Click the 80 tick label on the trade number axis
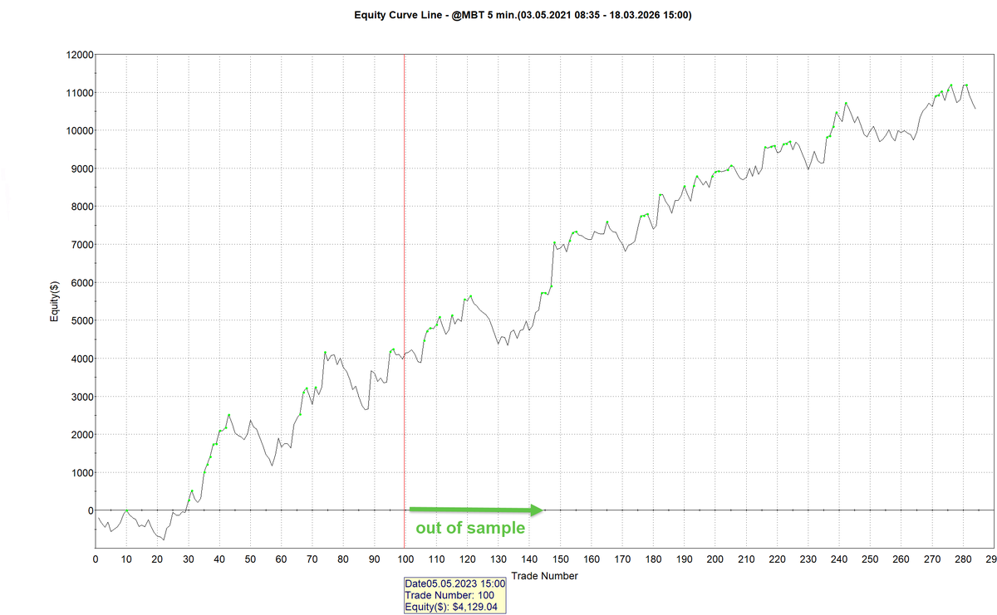Screen dimensions: 997x615 tap(343, 559)
